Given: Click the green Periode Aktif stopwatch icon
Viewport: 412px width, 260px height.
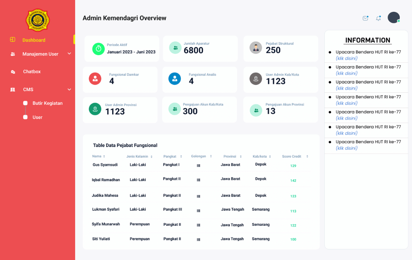Looking at the screenshot, I should coord(98,49).
